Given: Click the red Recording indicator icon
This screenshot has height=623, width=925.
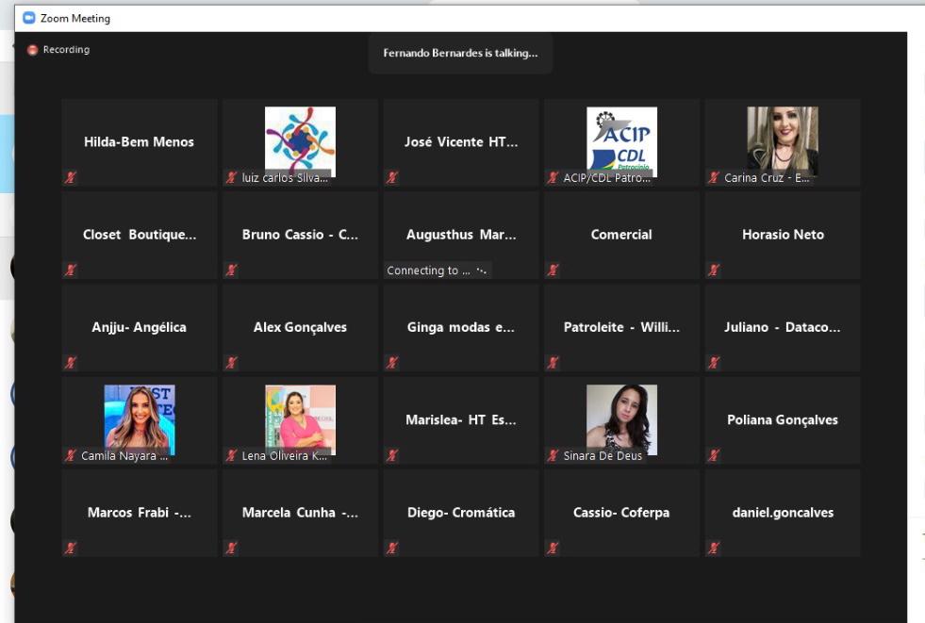Looking at the screenshot, I should click(33, 50).
